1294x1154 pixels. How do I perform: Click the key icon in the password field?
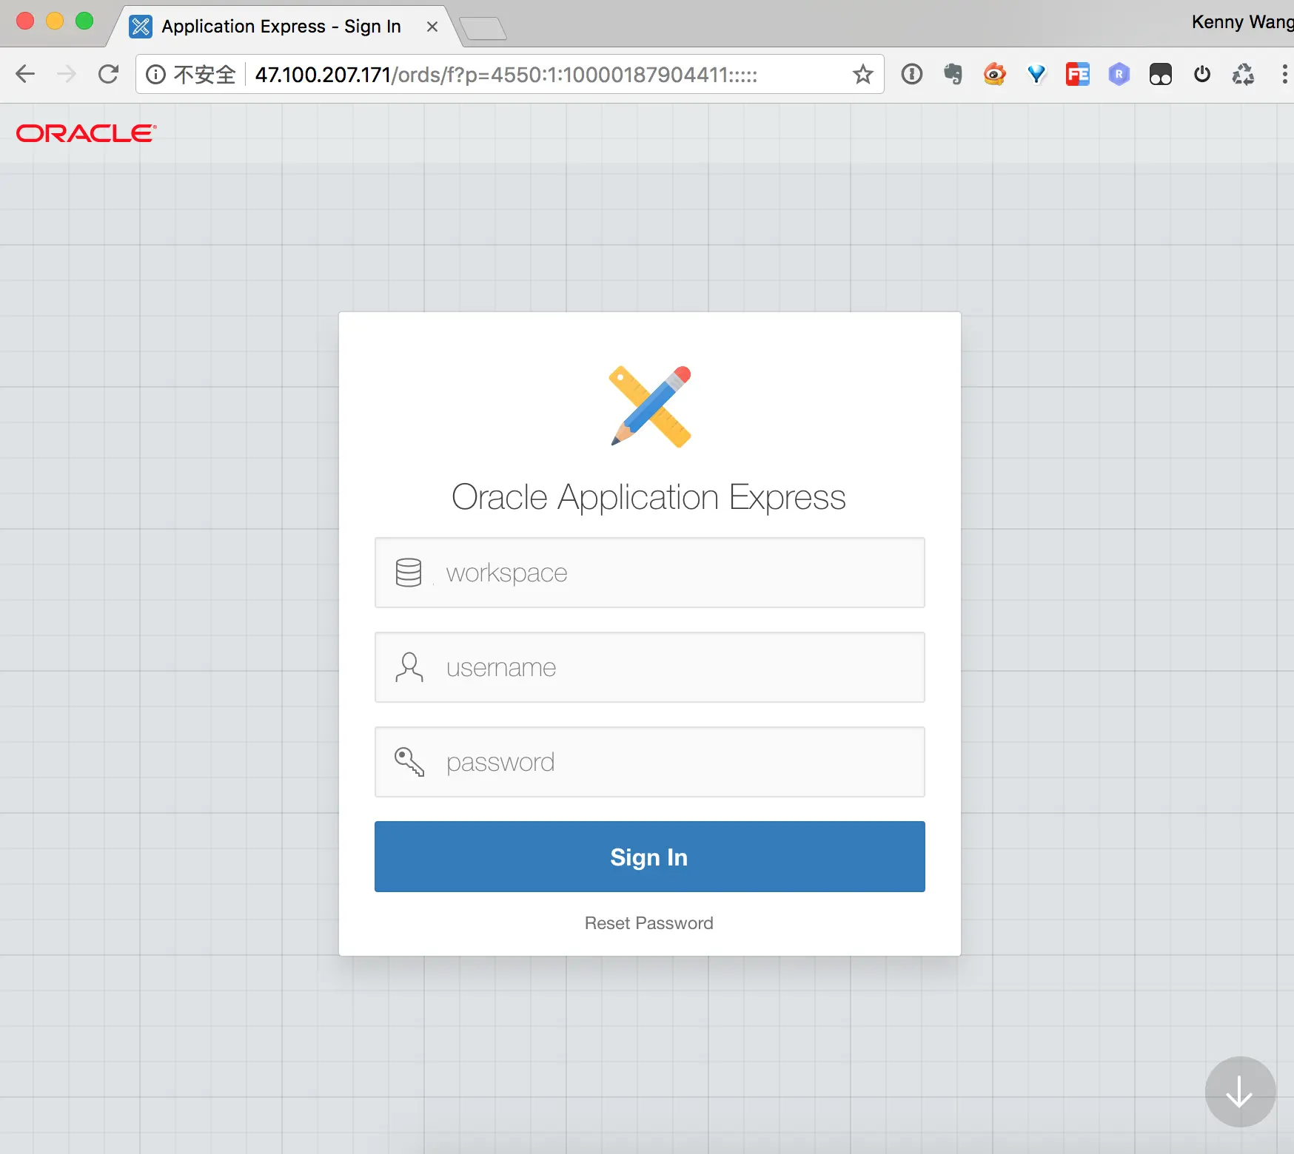[409, 762]
